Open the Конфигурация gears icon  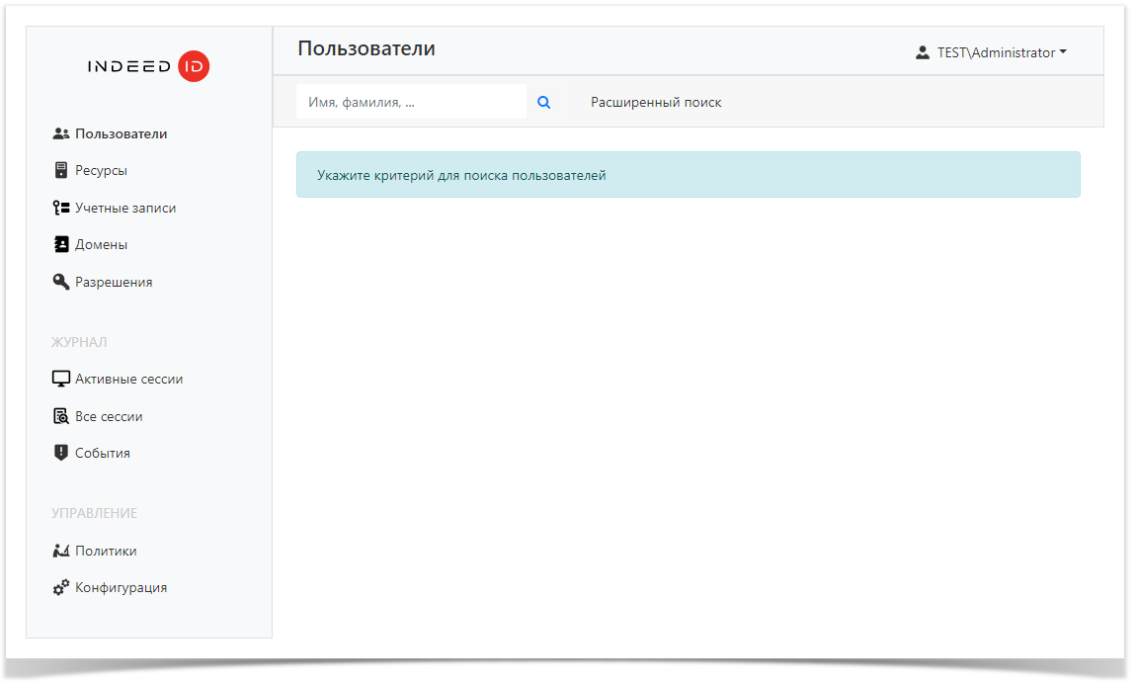(60, 586)
